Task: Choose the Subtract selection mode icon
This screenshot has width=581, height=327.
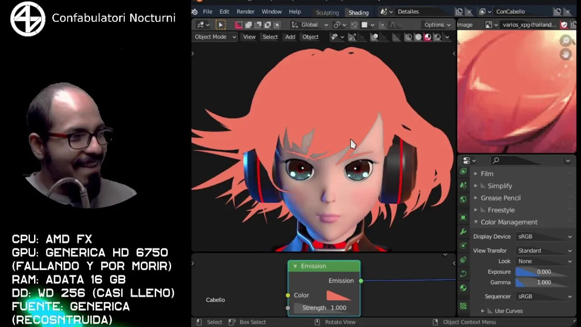Action: [x=258, y=25]
